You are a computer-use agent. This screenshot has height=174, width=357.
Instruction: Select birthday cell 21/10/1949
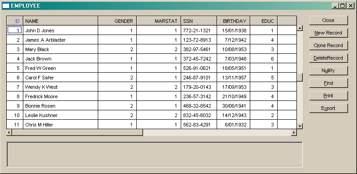click(x=233, y=96)
